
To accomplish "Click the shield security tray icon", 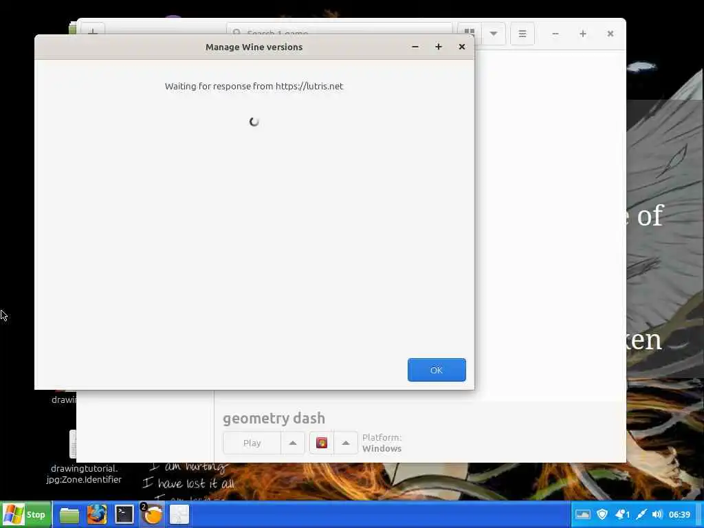I will [602, 514].
